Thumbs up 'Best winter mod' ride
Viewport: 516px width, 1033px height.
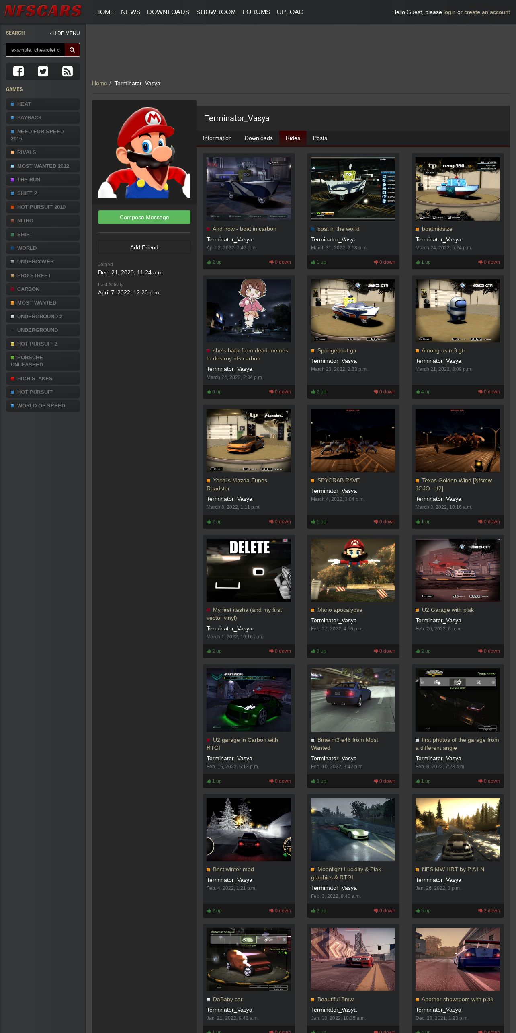(x=214, y=911)
